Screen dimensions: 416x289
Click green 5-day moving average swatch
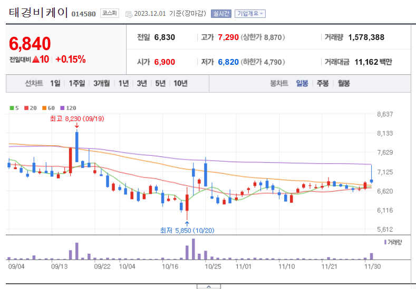point(12,108)
